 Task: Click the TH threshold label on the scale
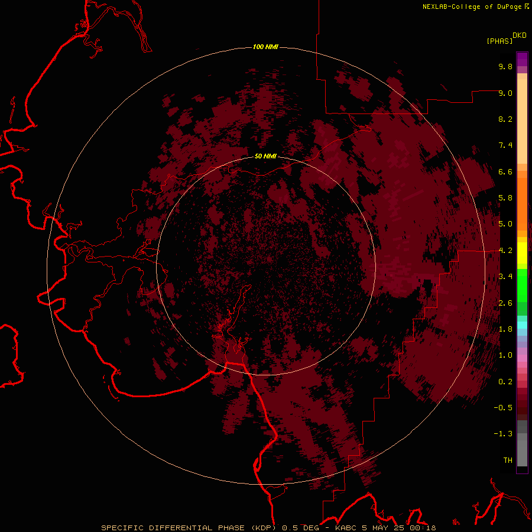point(508,460)
